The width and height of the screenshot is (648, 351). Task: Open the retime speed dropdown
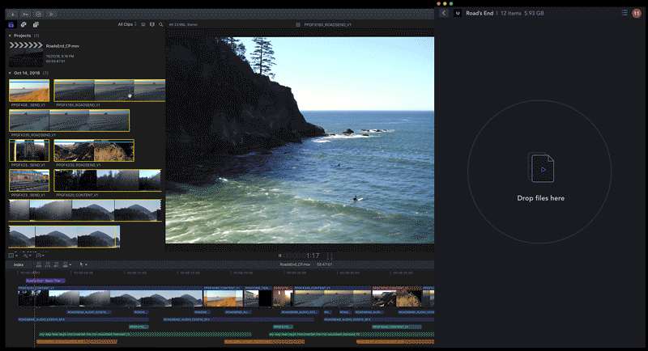(40, 256)
